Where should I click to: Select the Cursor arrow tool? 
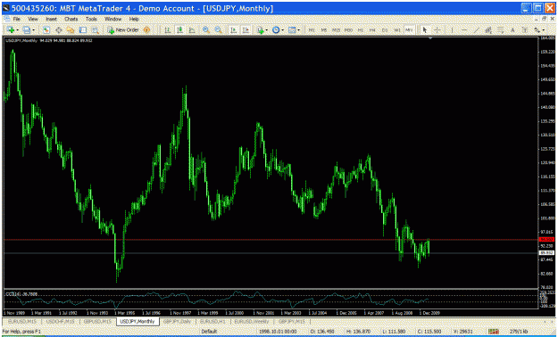coord(424,30)
